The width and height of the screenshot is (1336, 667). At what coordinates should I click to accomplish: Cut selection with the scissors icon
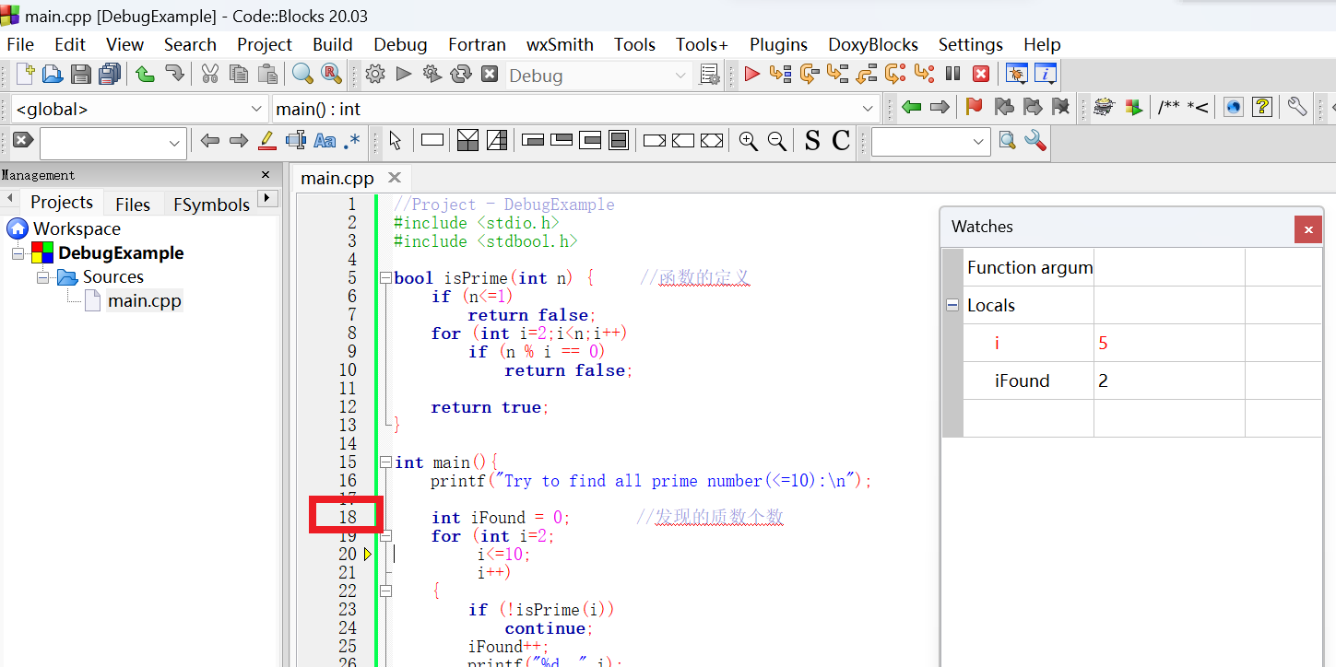[210, 74]
